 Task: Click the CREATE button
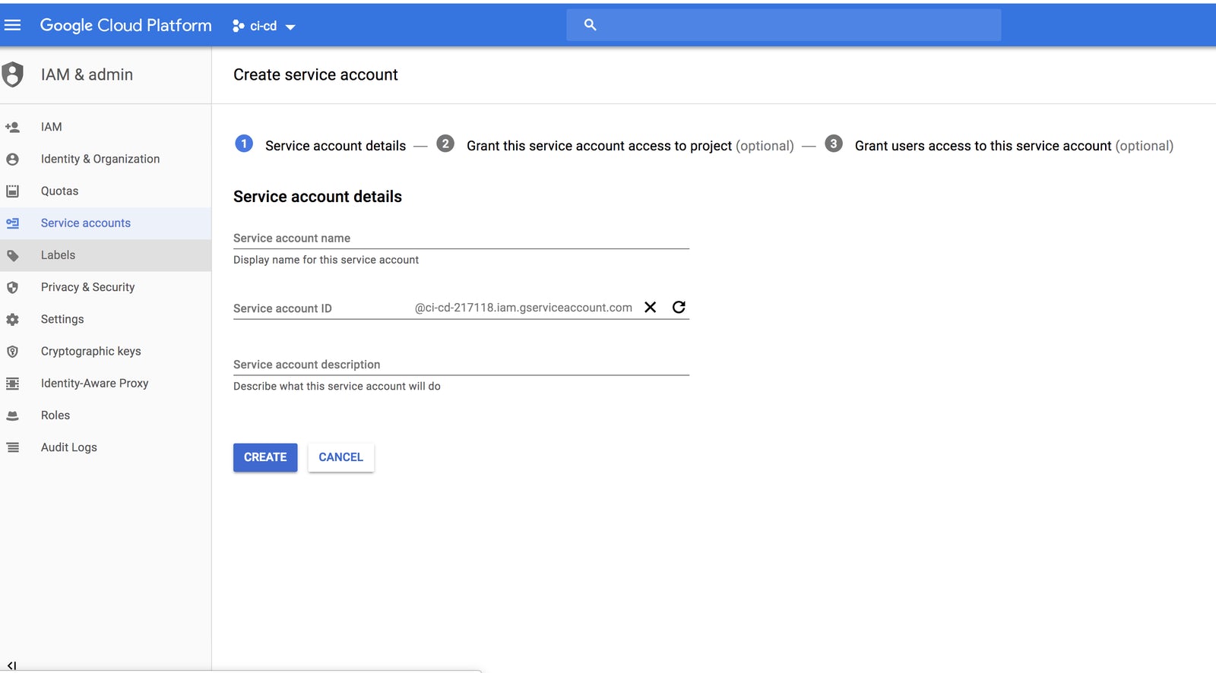point(265,457)
